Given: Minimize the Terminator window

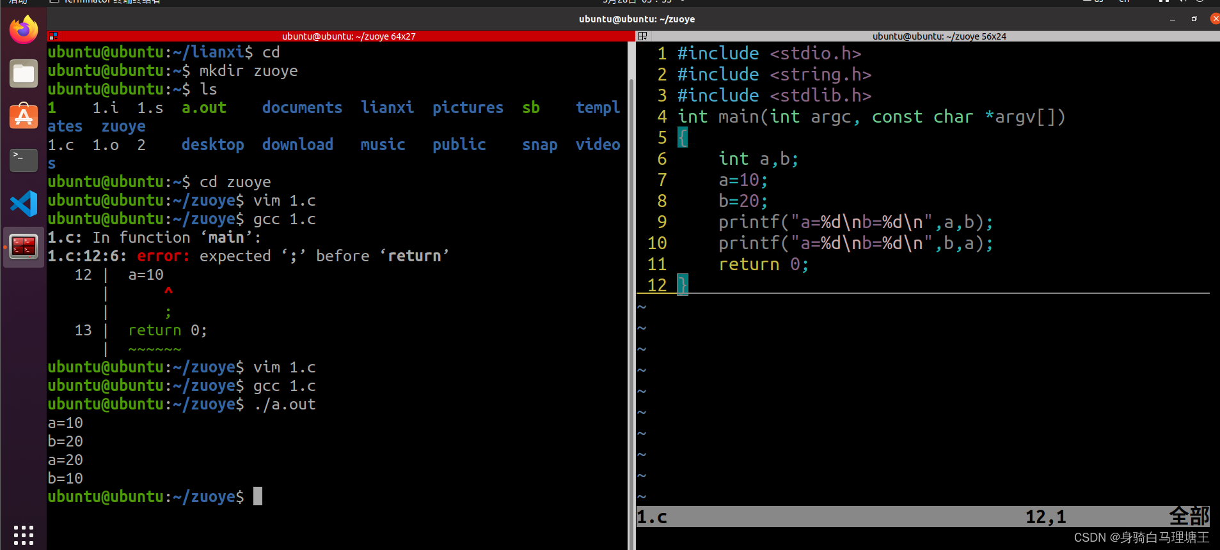Looking at the screenshot, I should [x=1173, y=19].
